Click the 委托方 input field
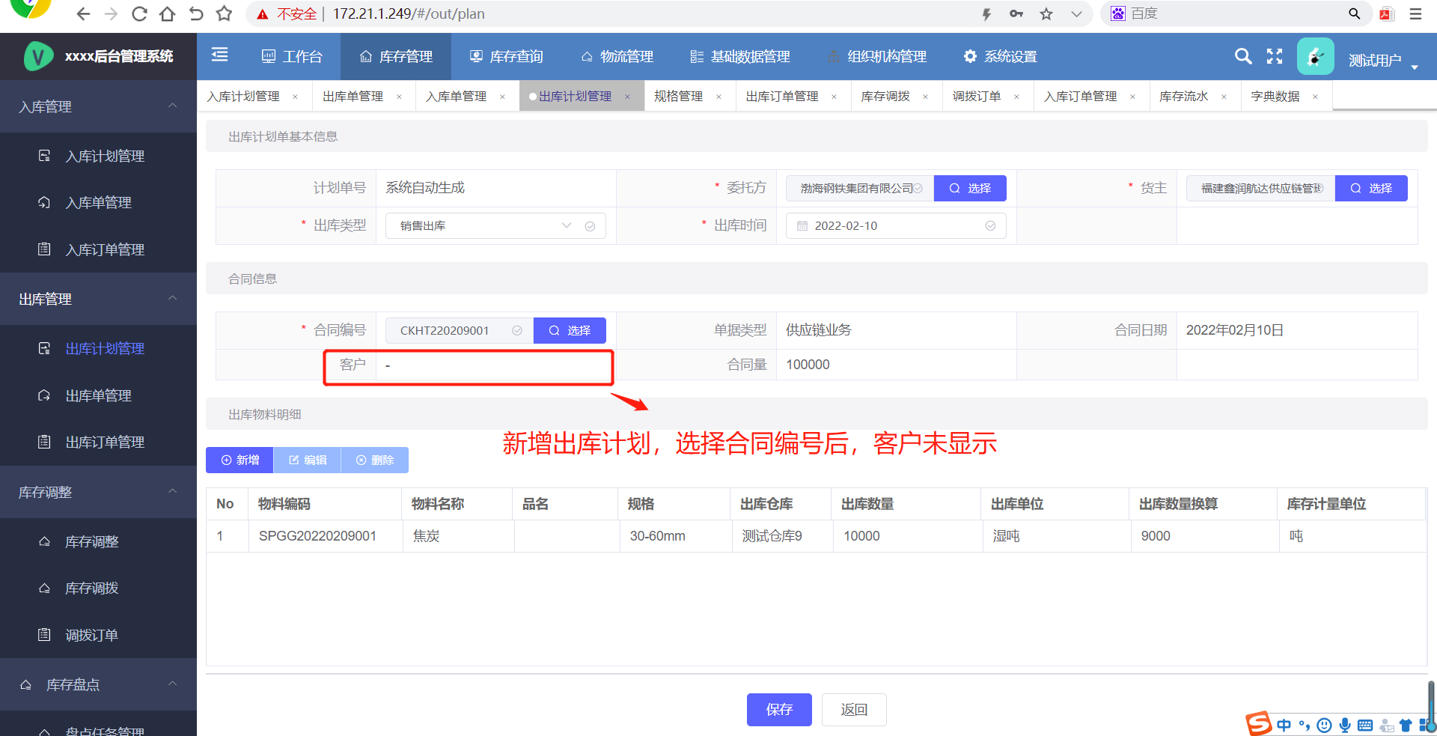The image size is (1437, 736). pyautogui.click(x=860, y=188)
